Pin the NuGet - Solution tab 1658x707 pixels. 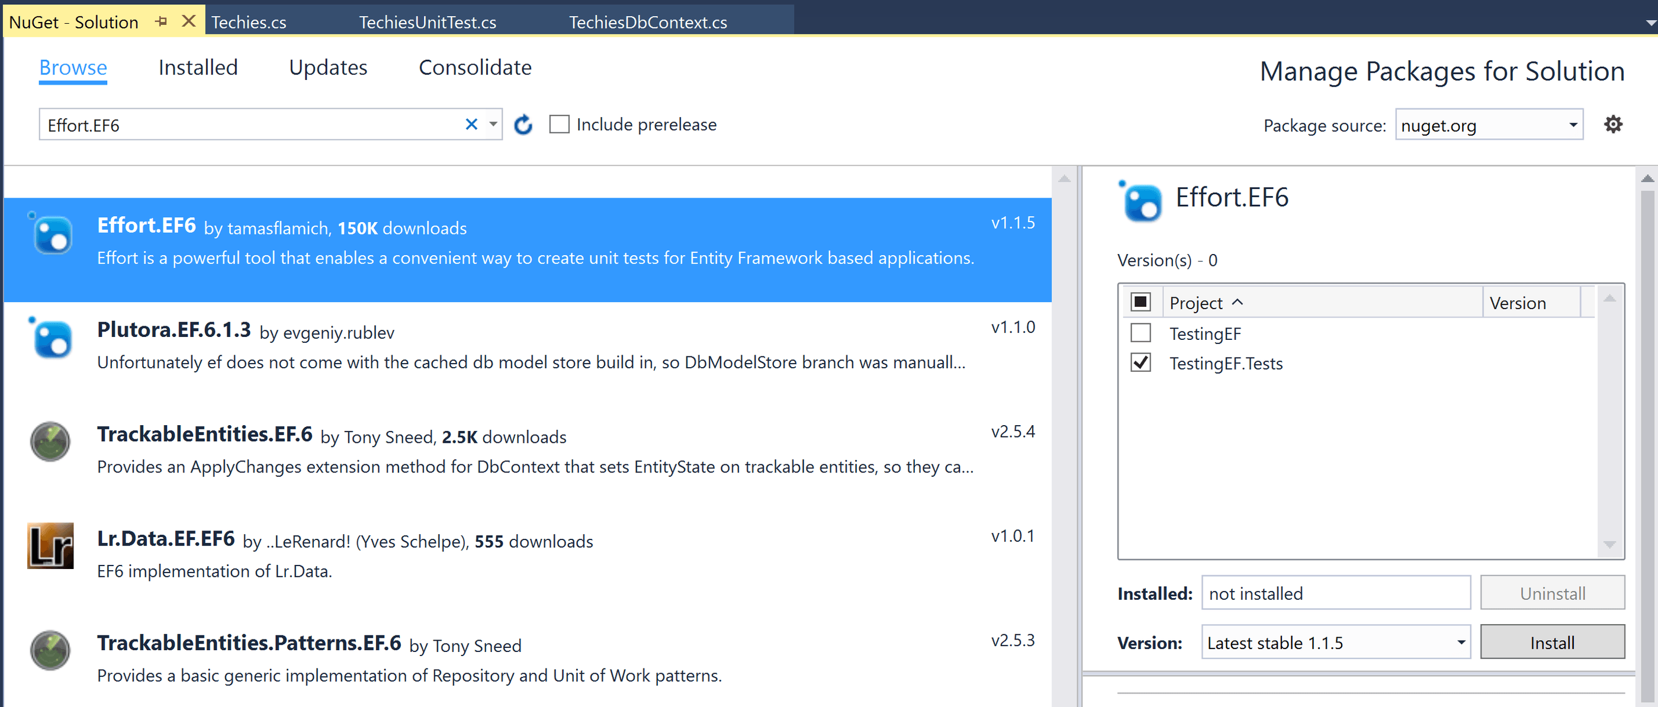click(161, 21)
